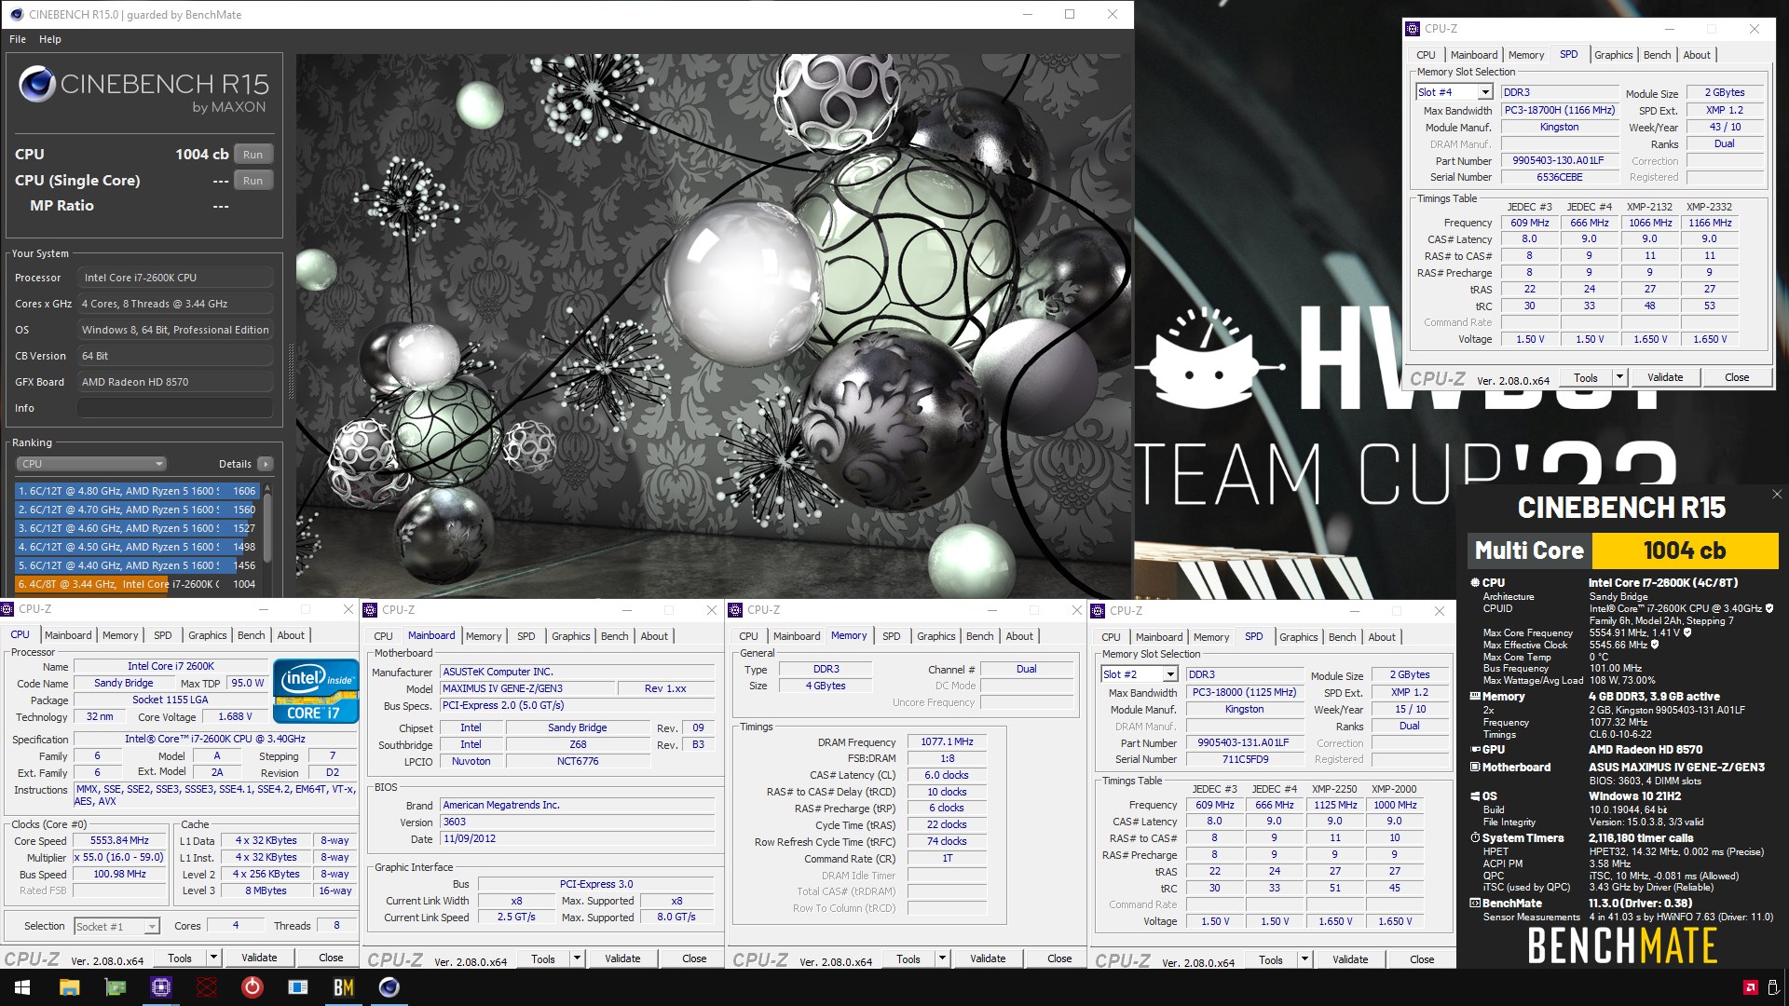Select ranking row 1 at 4.80 GHz
Viewport: 1789px width, 1006px height.
137,491
